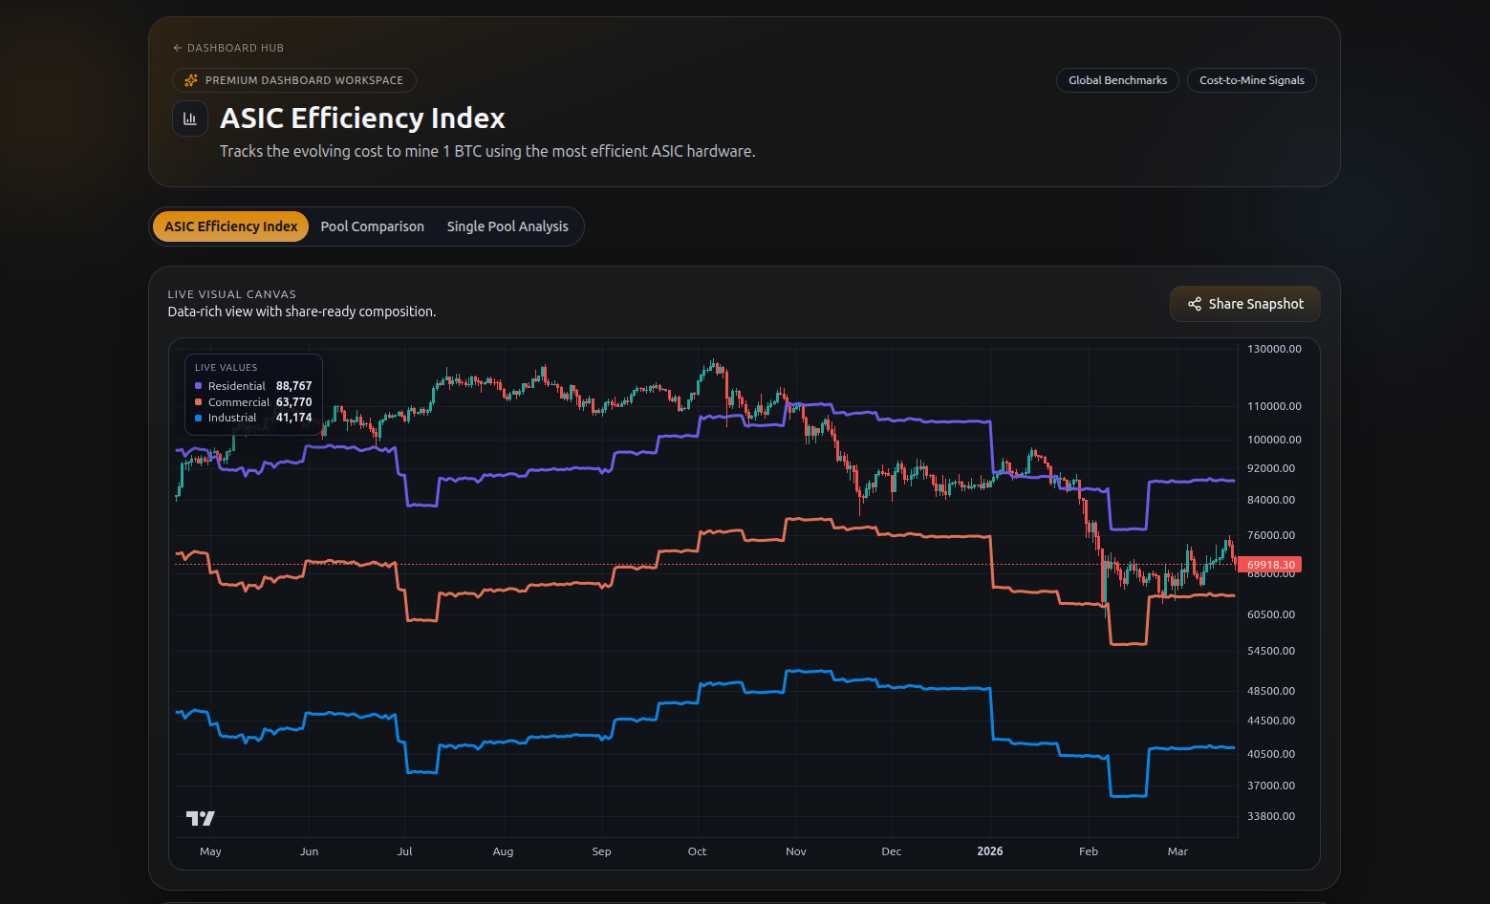Open the Single Pool Analysis tab
1490x904 pixels.
(507, 226)
